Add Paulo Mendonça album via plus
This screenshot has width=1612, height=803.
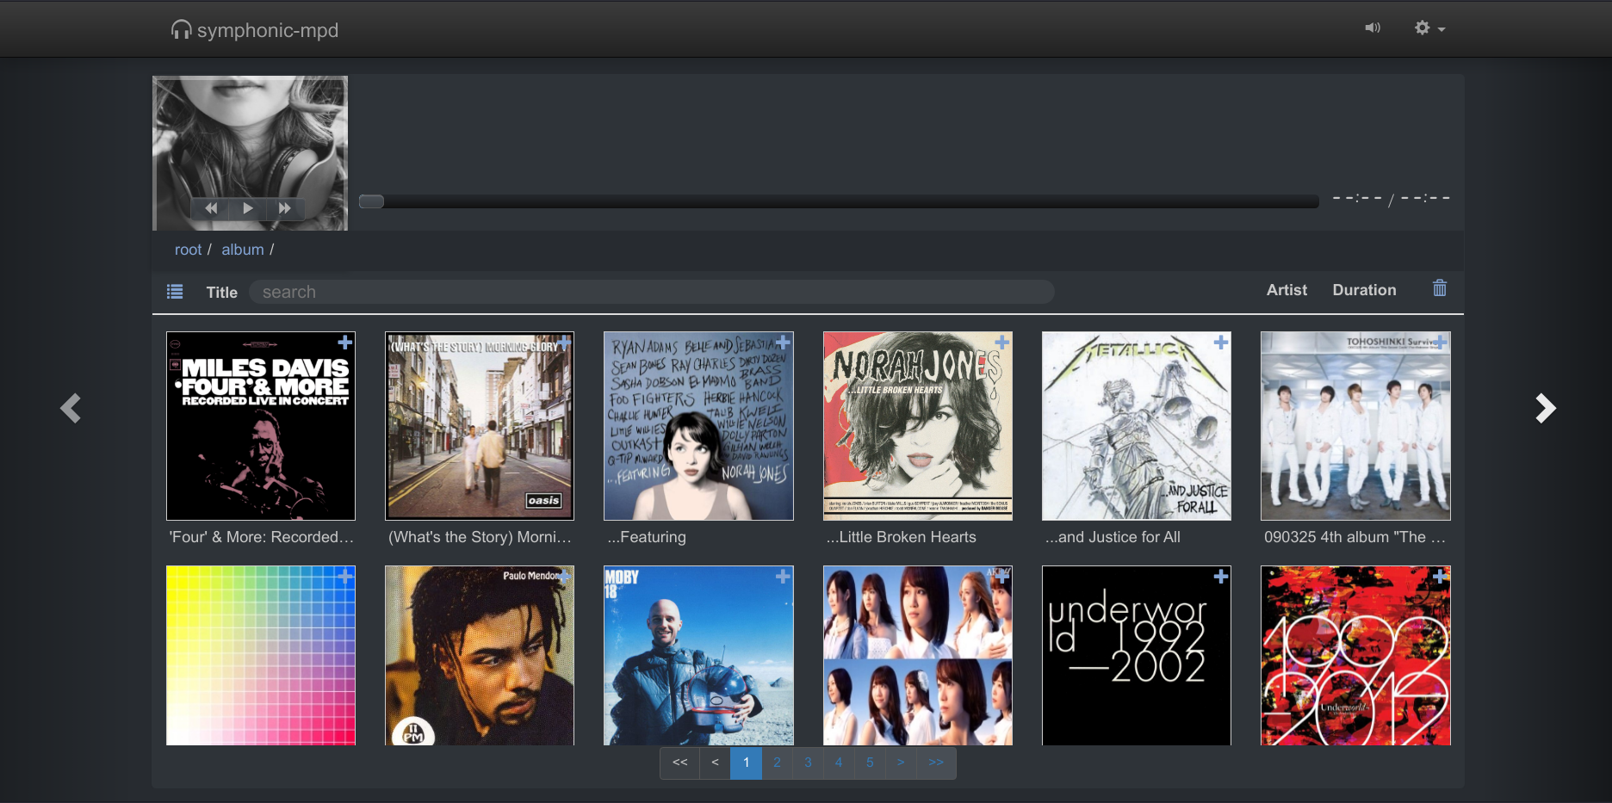click(564, 577)
